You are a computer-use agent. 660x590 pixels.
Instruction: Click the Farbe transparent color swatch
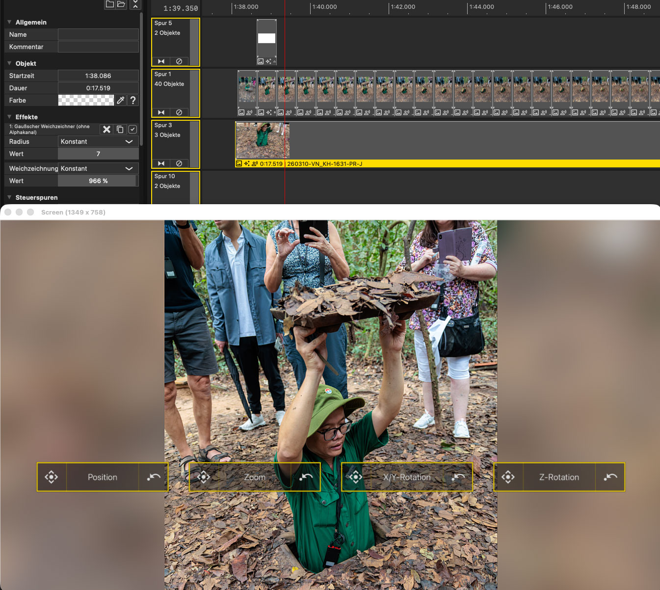(86, 100)
